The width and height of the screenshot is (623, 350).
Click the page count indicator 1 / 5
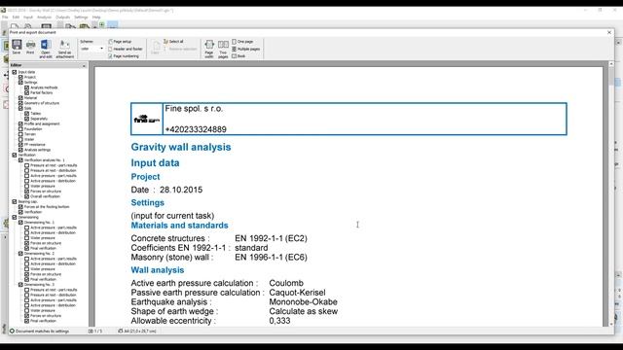click(95, 331)
